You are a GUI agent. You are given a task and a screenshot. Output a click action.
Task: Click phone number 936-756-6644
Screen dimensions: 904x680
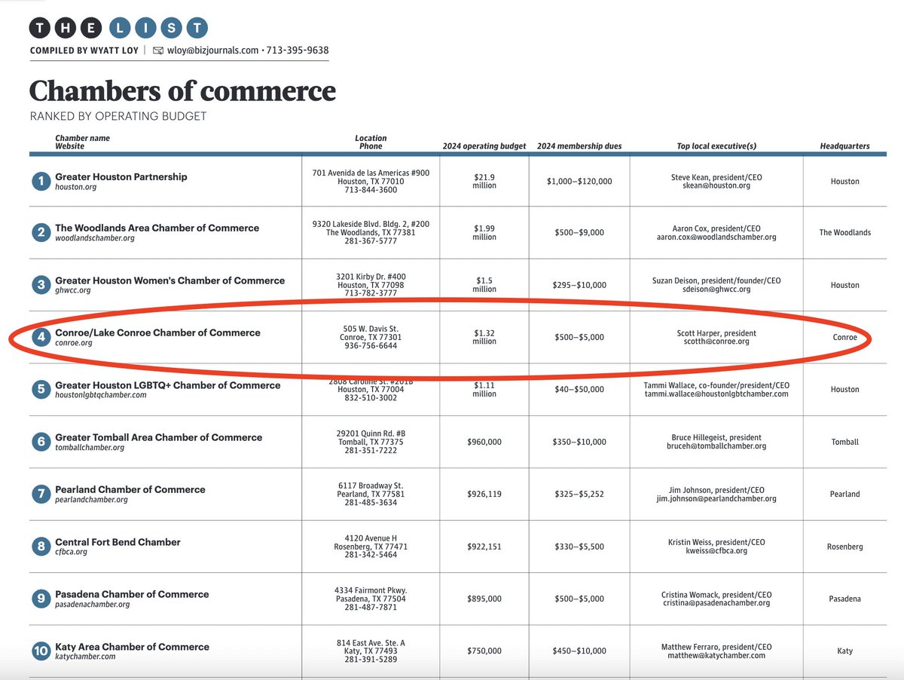(371, 346)
